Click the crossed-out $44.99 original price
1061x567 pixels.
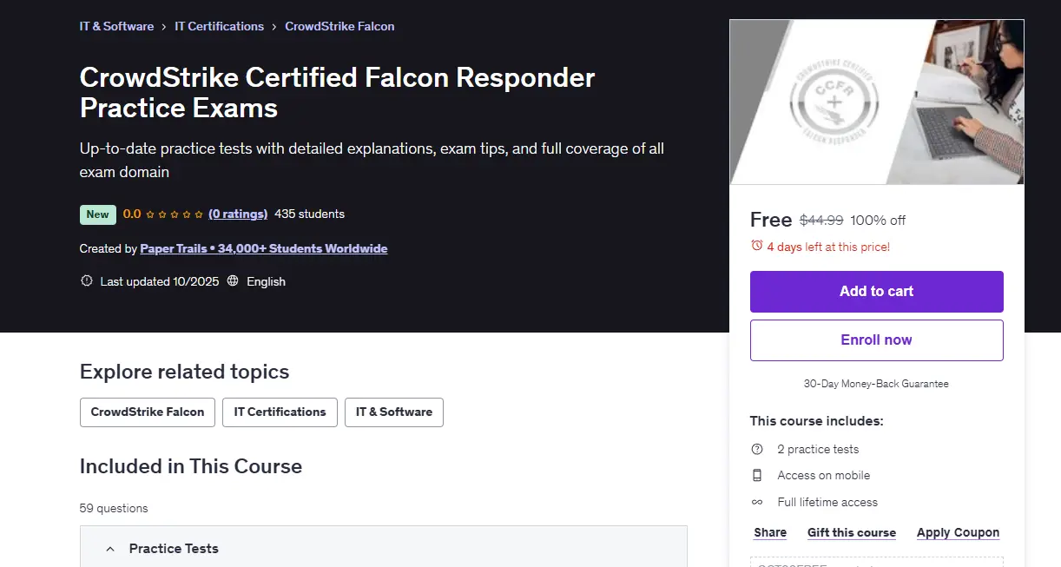[821, 220]
